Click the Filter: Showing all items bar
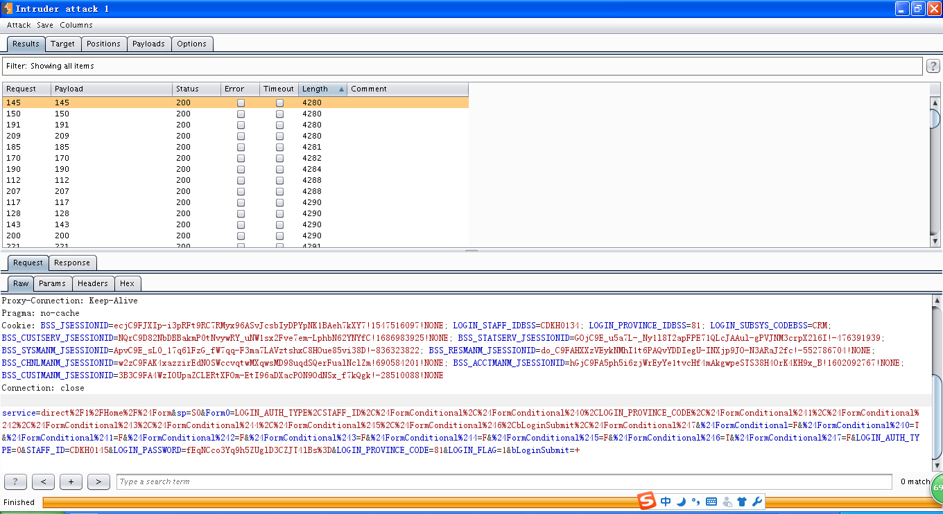This screenshot has height=514, width=943. 462,66
